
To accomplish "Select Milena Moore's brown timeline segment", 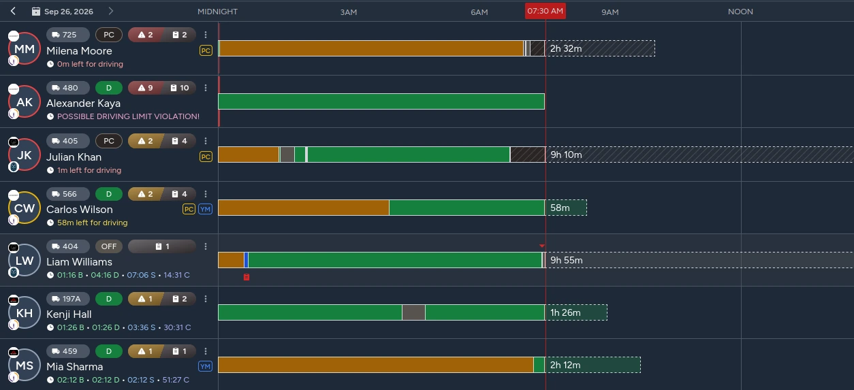I will 370,48.
